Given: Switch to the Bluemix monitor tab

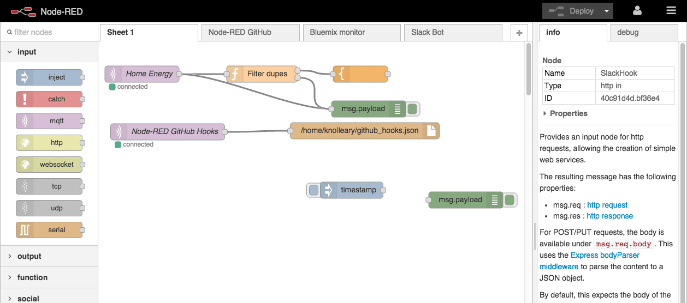Looking at the screenshot, I should click(x=352, y=32).
